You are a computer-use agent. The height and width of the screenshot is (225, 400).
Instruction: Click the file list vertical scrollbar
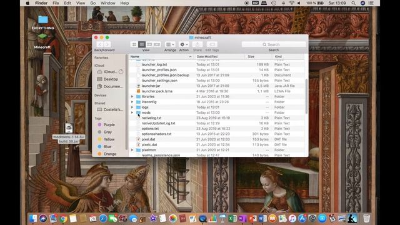pos(306,96)
